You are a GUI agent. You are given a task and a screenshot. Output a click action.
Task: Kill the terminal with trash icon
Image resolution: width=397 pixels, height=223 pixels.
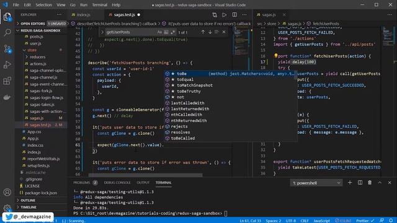(370, 183)
